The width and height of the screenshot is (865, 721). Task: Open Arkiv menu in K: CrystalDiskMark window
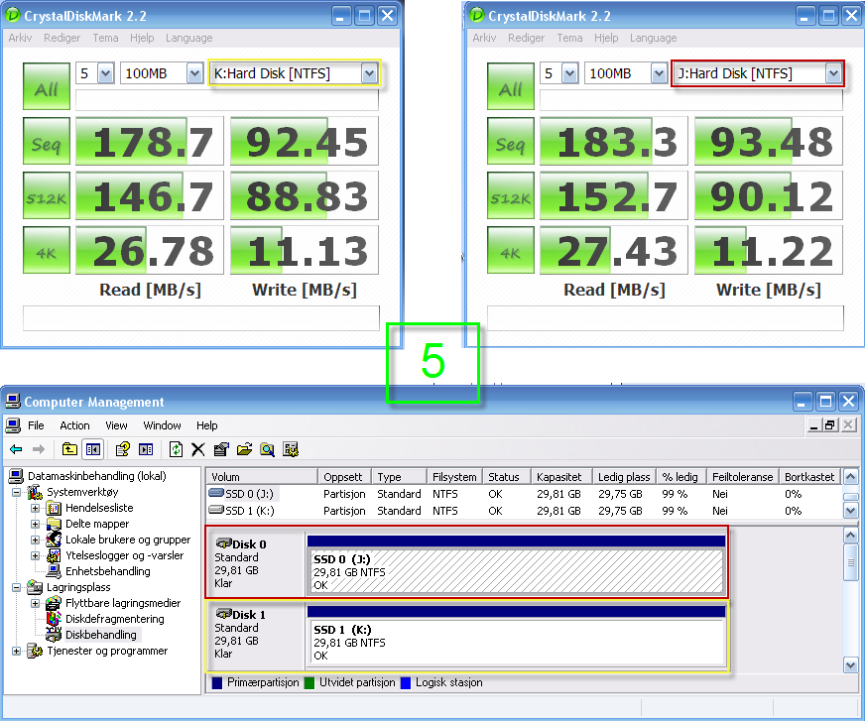pos(20,38)
